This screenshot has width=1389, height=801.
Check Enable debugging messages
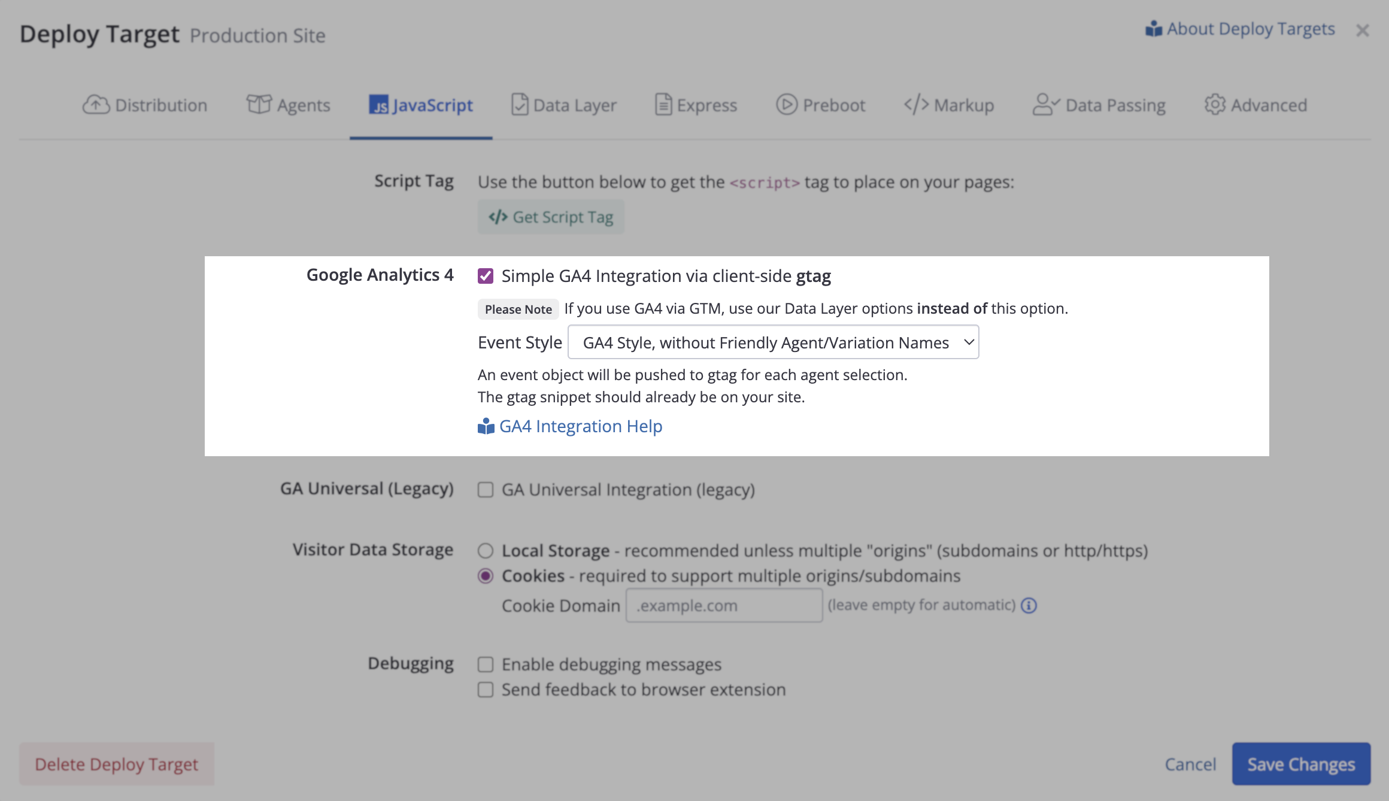click(x=486, y=665)
